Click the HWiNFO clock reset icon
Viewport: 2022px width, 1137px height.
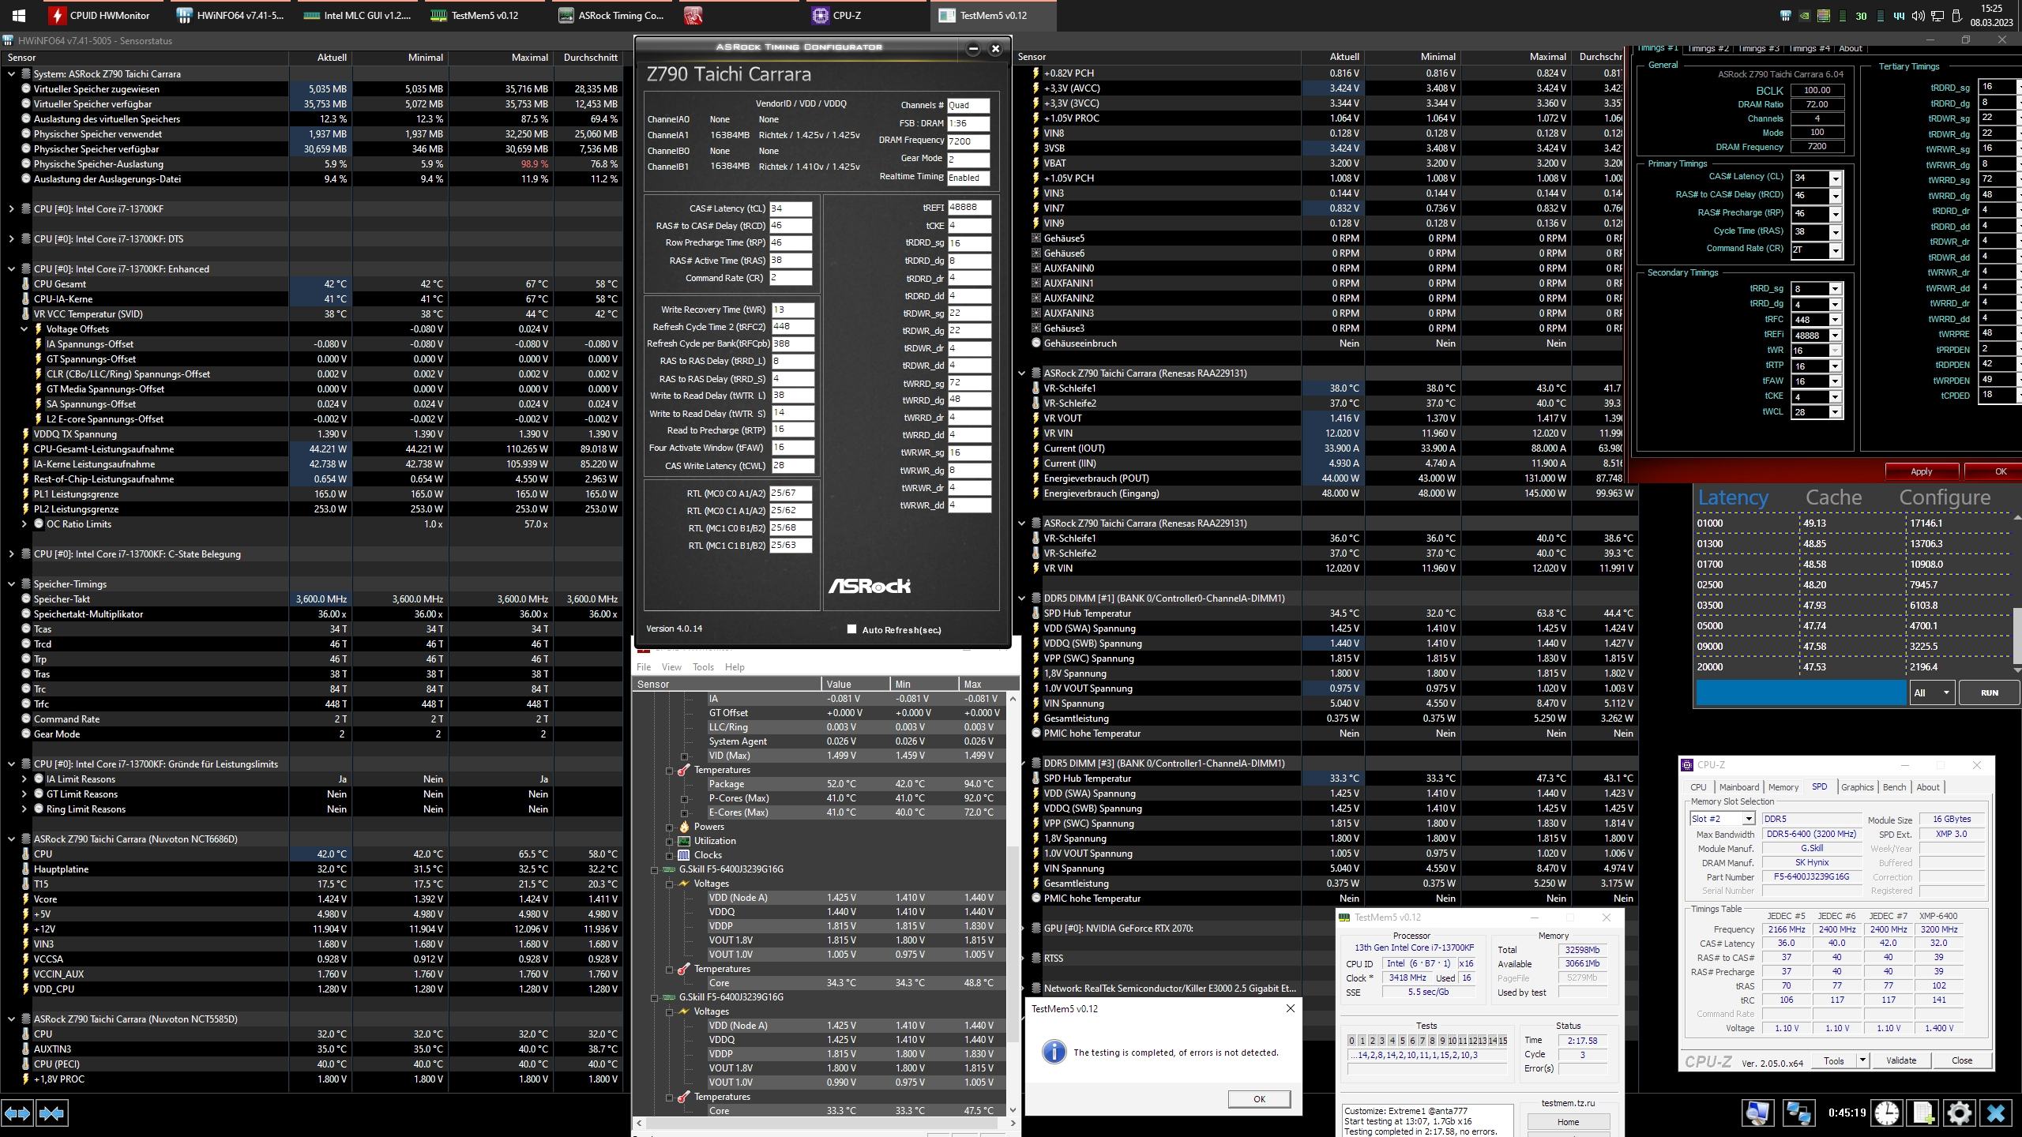(x=1887, y=1113)
